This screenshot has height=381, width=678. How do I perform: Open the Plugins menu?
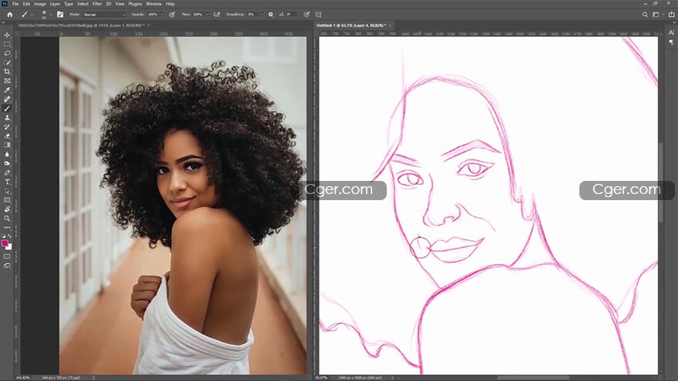pyautogui.click(x=135, y=3)
